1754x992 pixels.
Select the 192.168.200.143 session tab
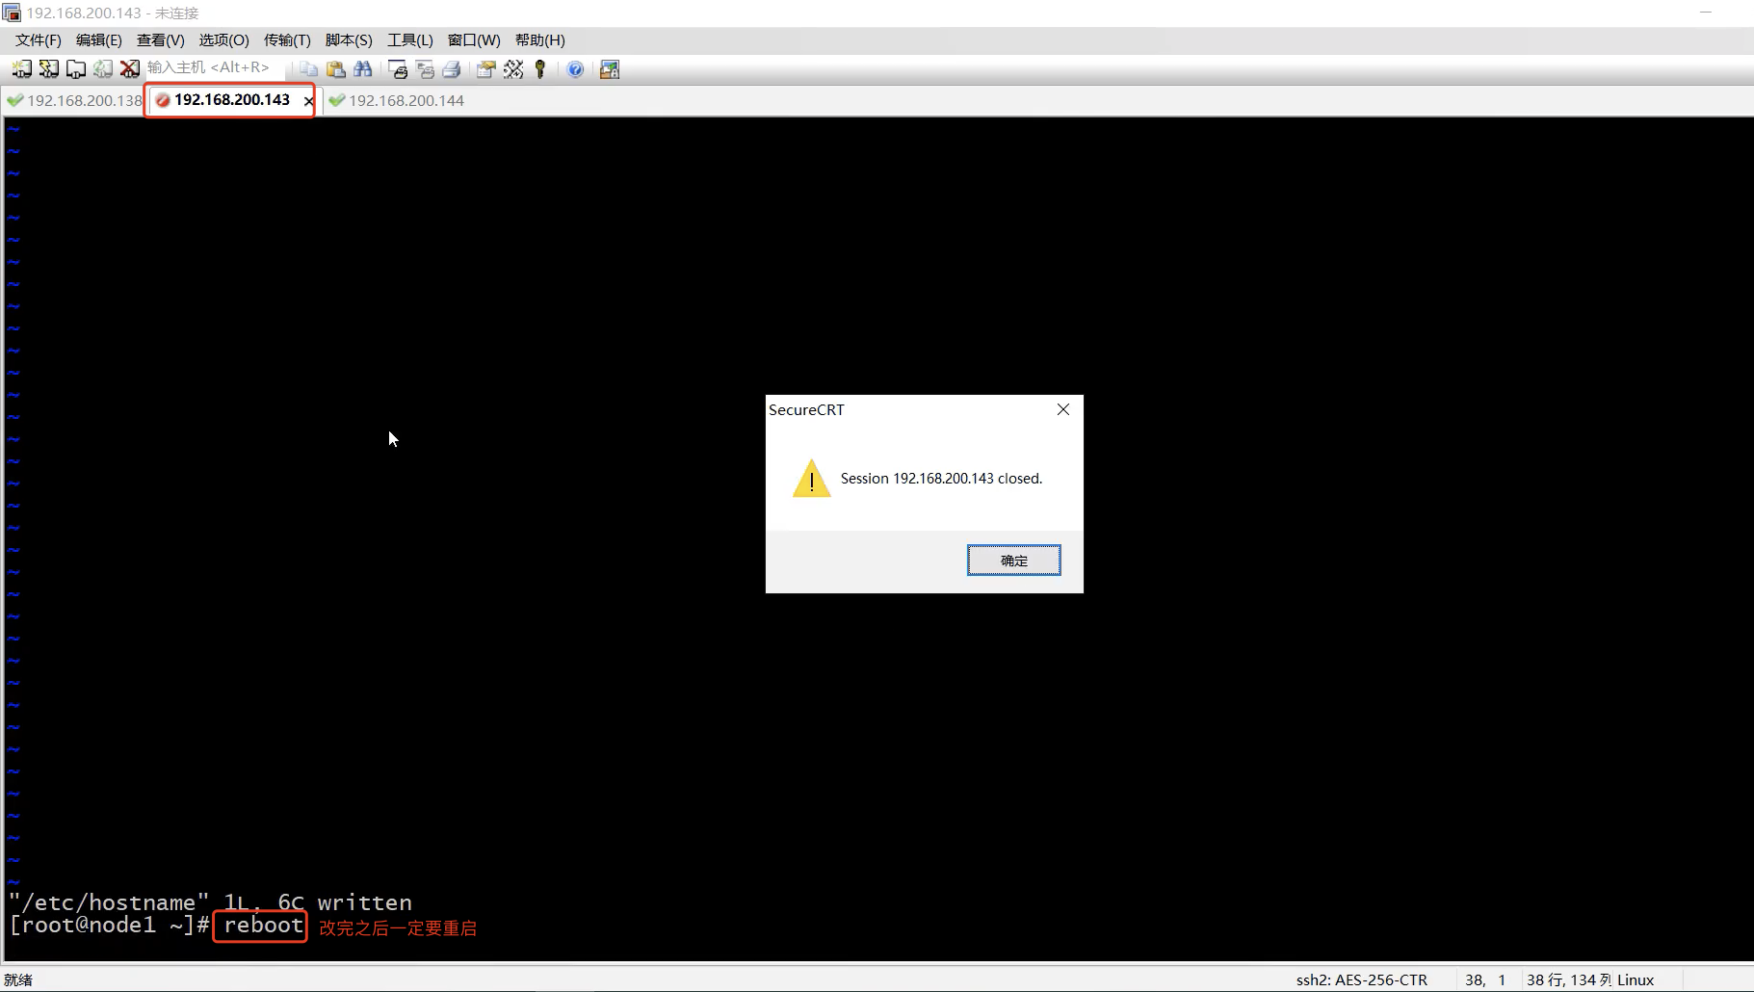(x=232, y=100)
